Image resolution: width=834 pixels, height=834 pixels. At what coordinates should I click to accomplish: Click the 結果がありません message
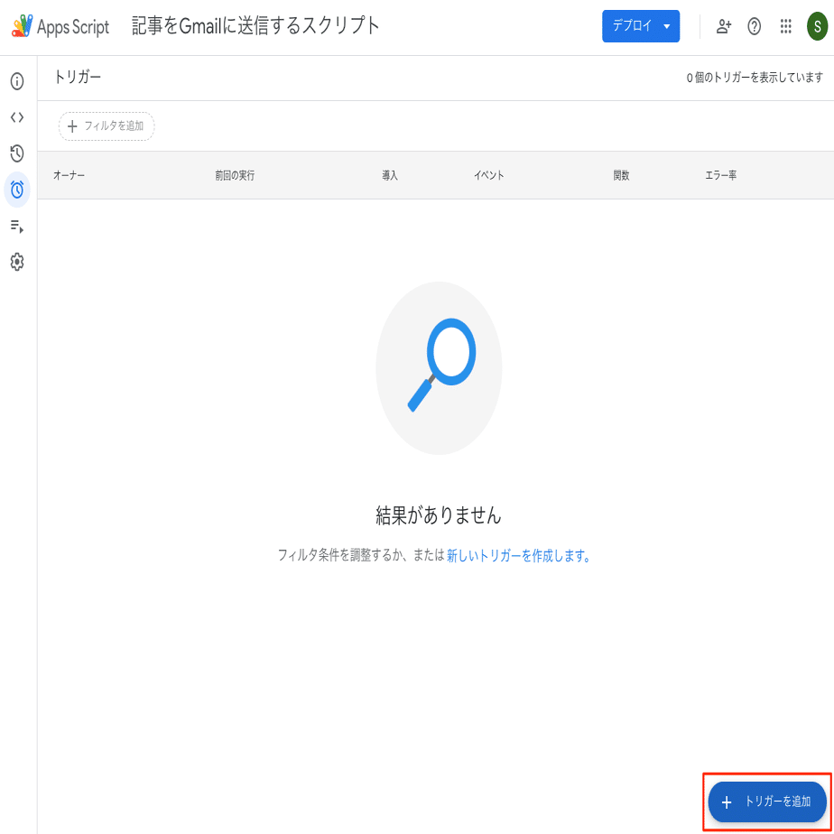(439, 514)
